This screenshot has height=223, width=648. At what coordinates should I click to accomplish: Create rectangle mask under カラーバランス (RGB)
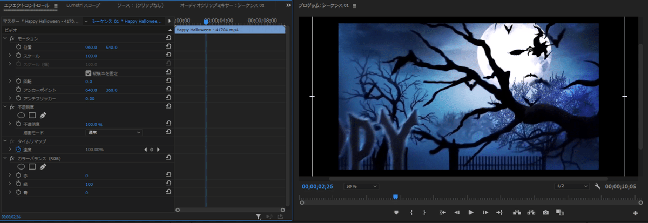[x=32, y=166]
